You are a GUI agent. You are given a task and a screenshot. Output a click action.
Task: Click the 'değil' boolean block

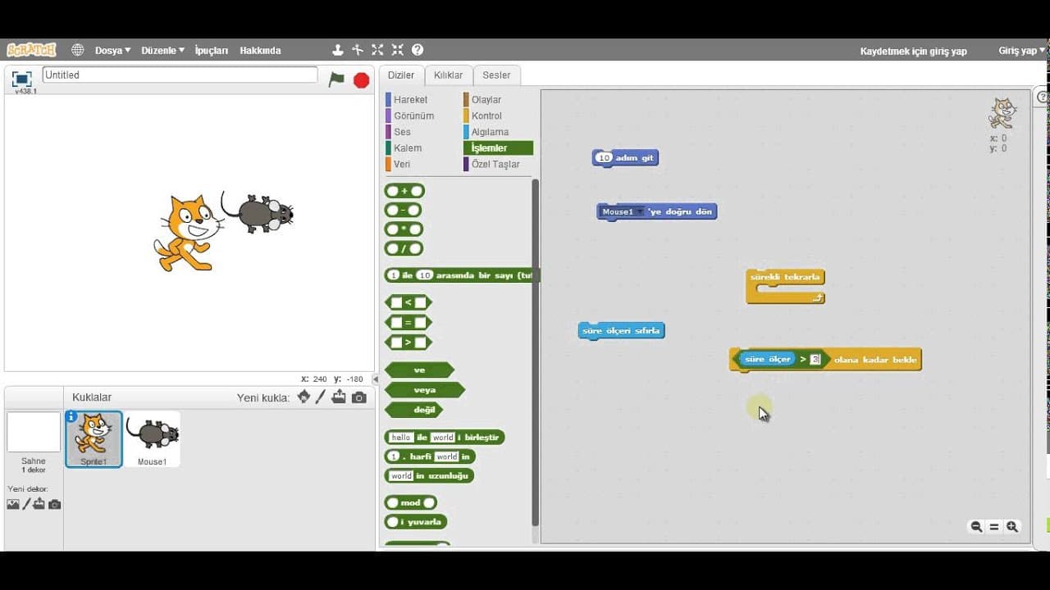pos(413,410)
